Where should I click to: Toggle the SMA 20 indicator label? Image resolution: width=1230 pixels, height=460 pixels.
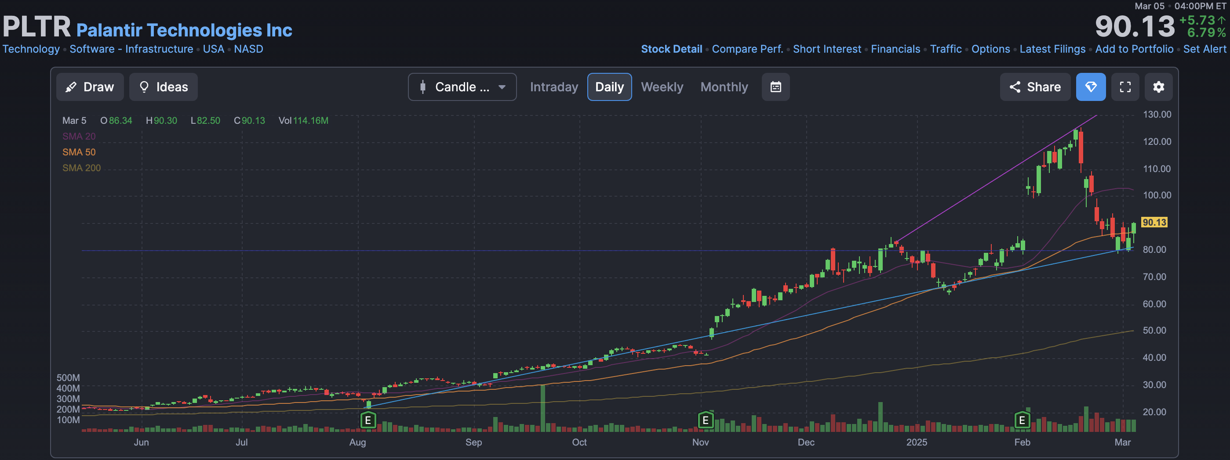tap(79, 137)
